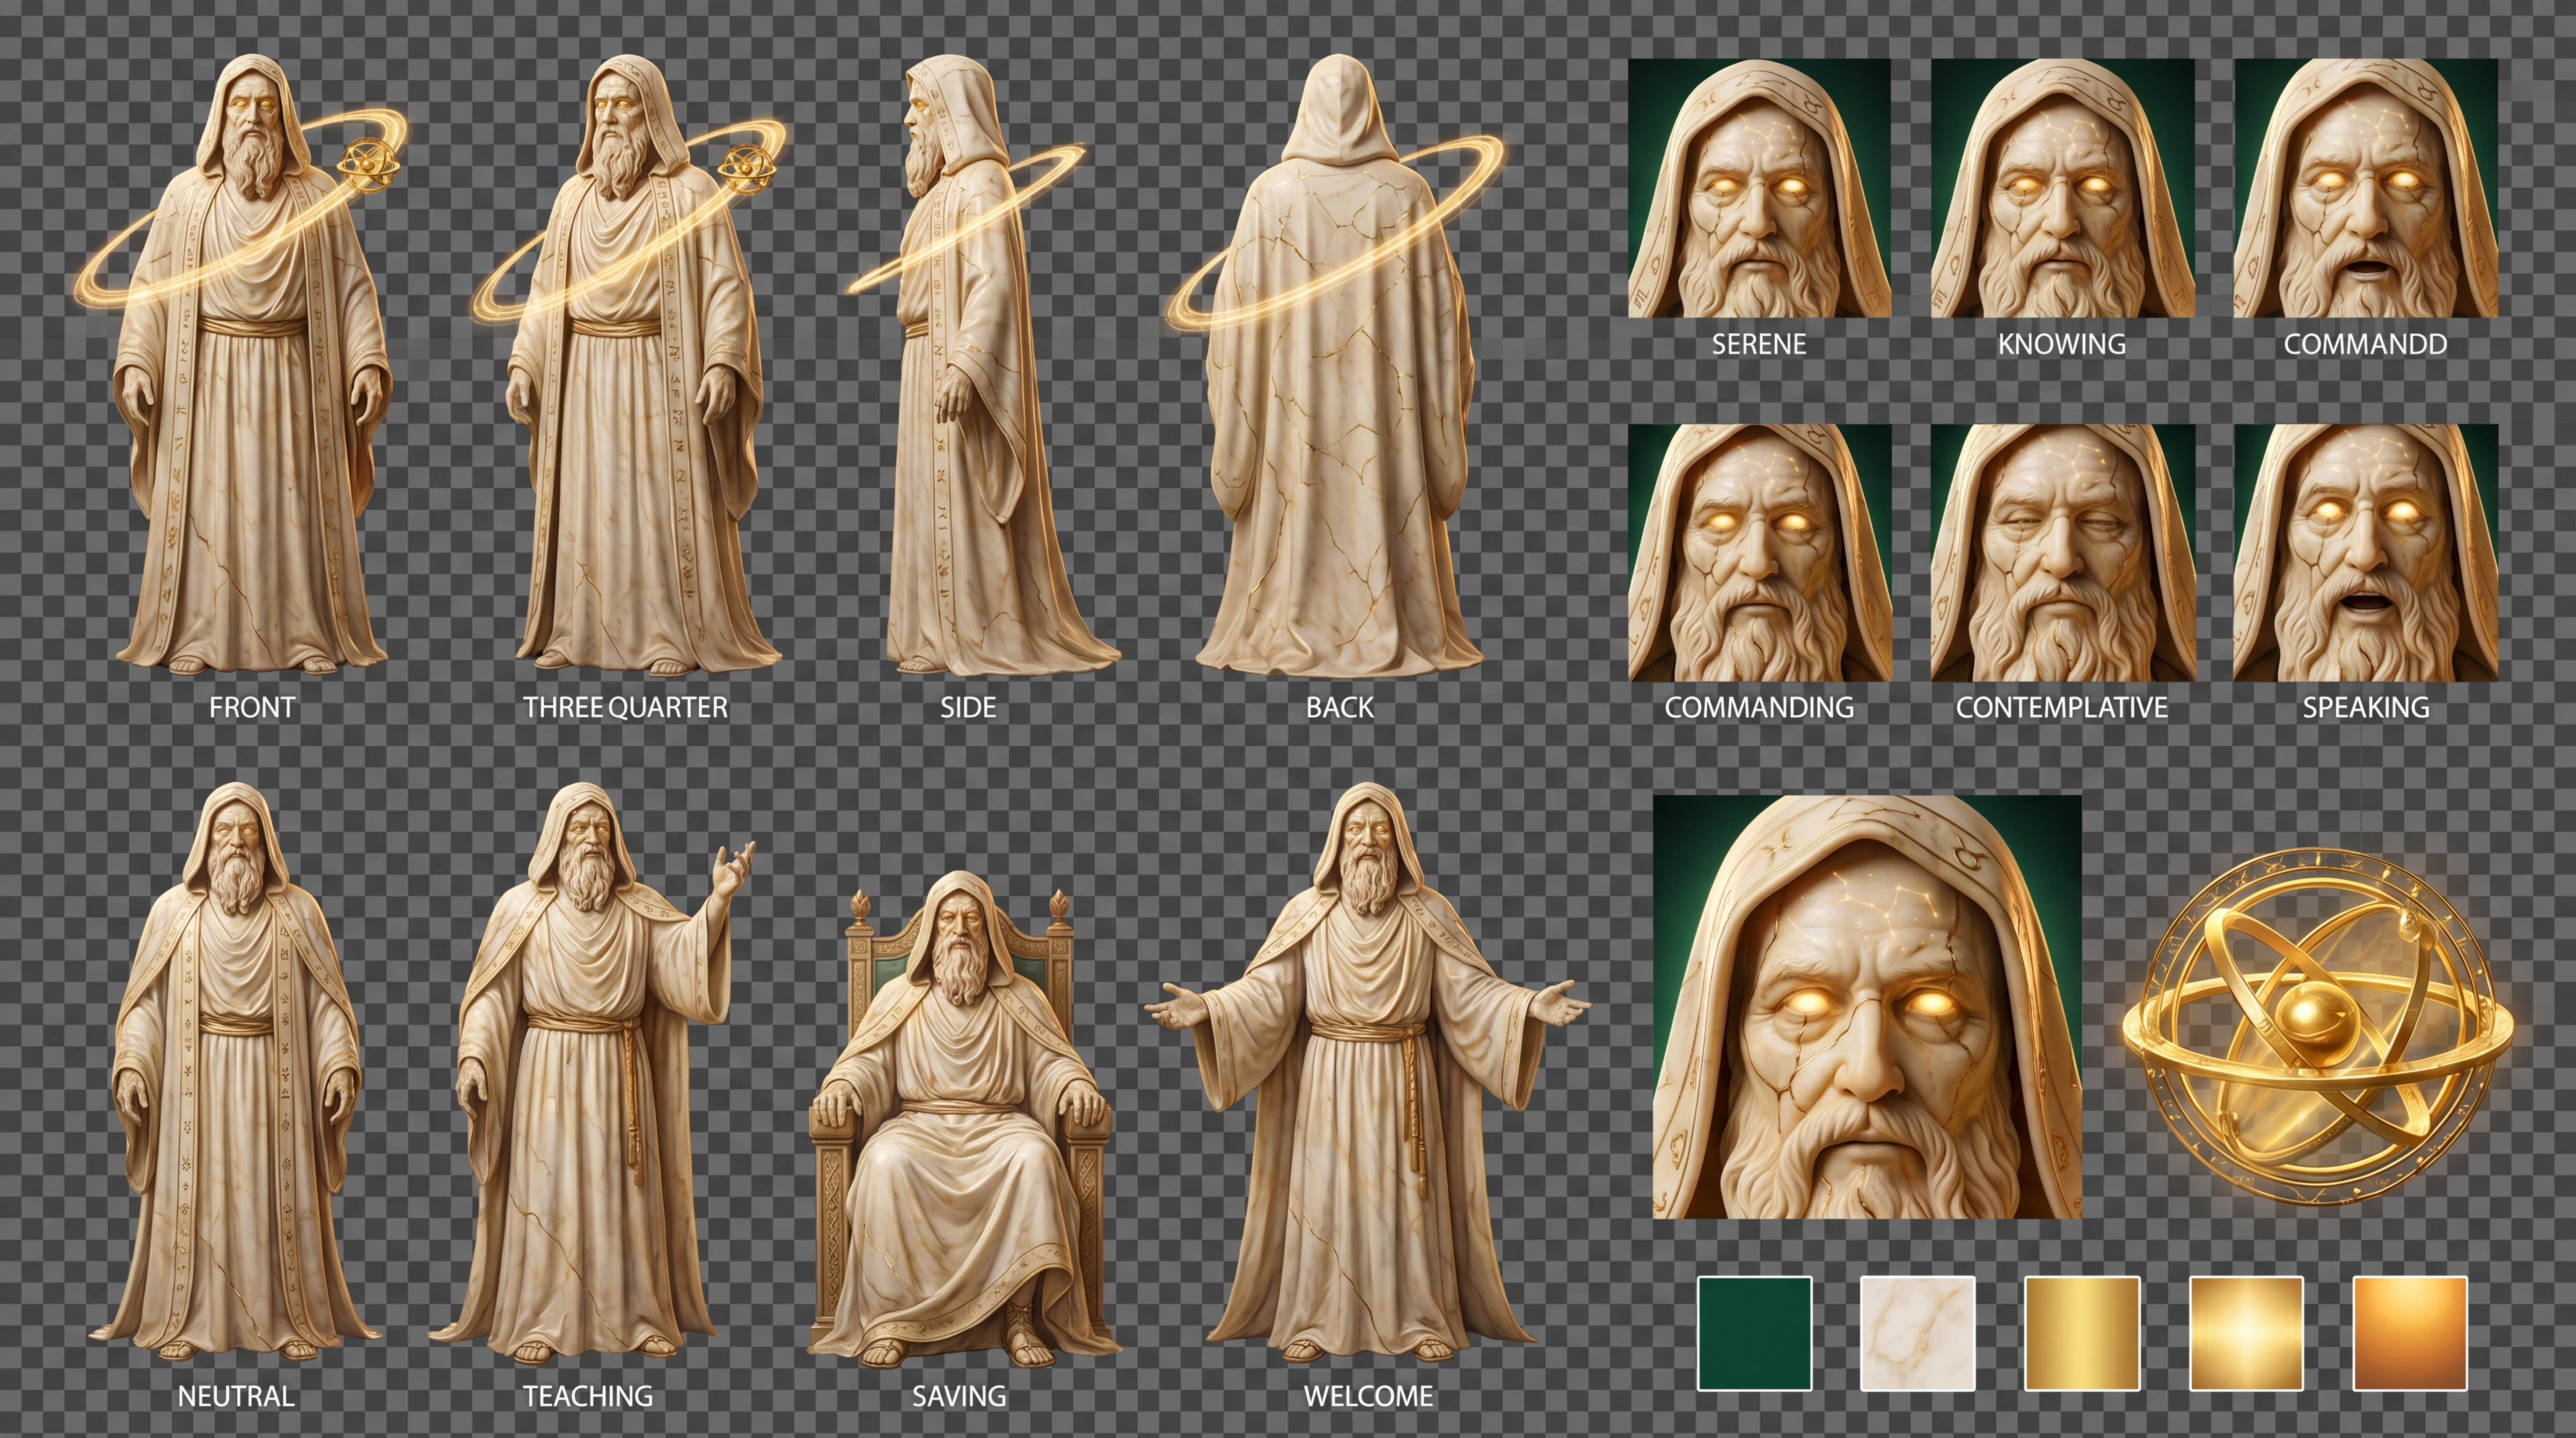
Task: Click the FRONT label
Action: 252,708
